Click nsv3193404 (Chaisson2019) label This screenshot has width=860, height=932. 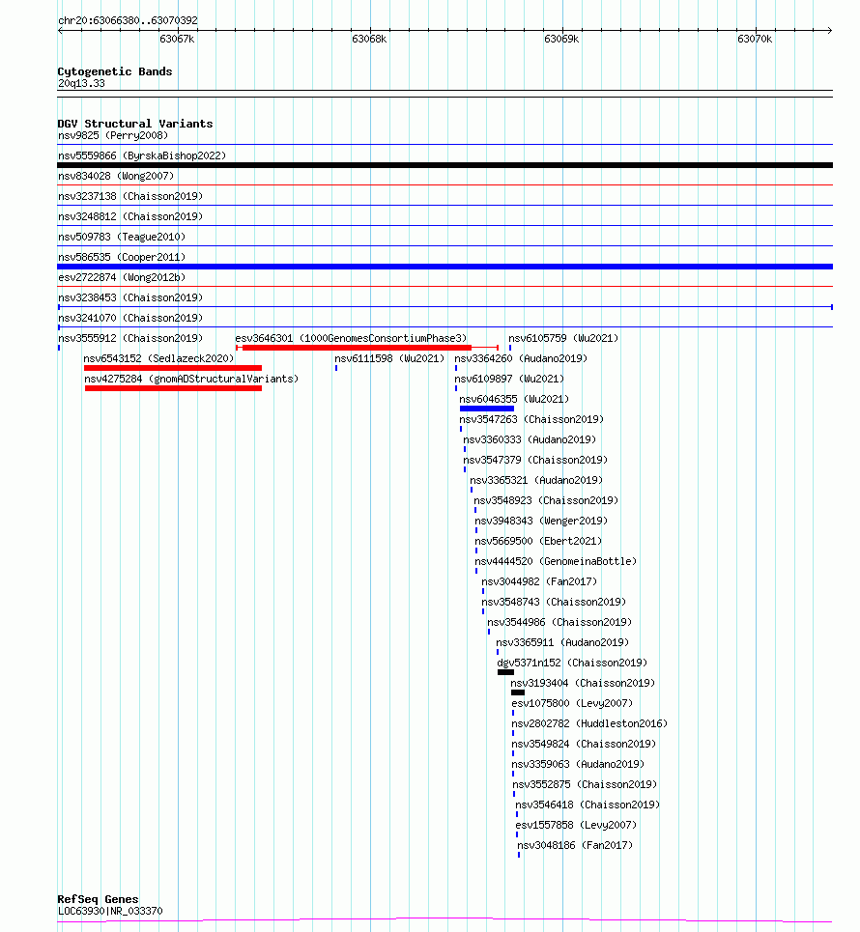(583, 683)
